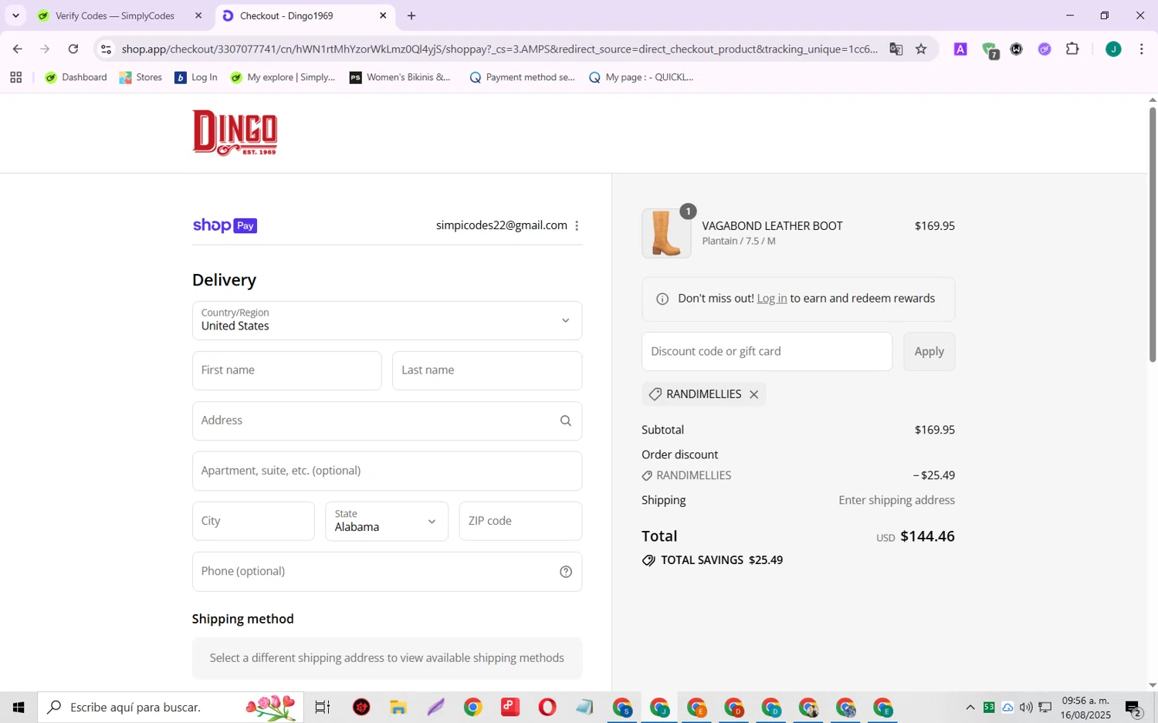Screen dimensions: 1158x723
Task: Open the Extensions puzzle icon
Action: (x=1072, y=49)
